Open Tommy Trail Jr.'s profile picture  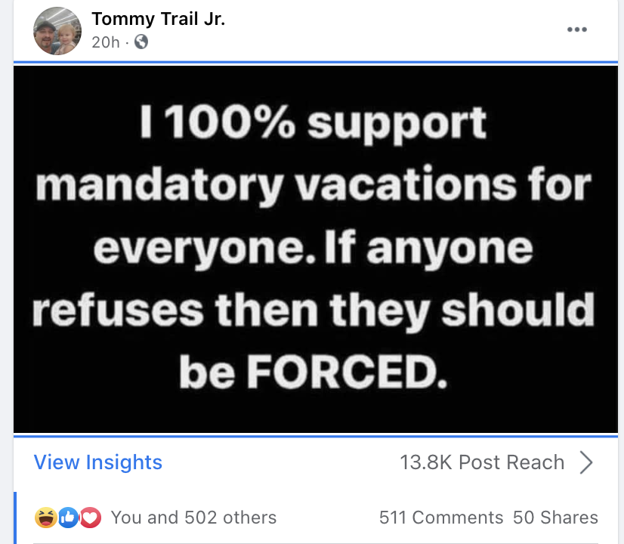click(58, 31)
